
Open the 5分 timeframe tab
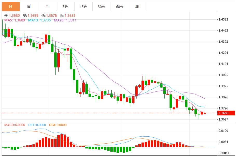(65, 7)
